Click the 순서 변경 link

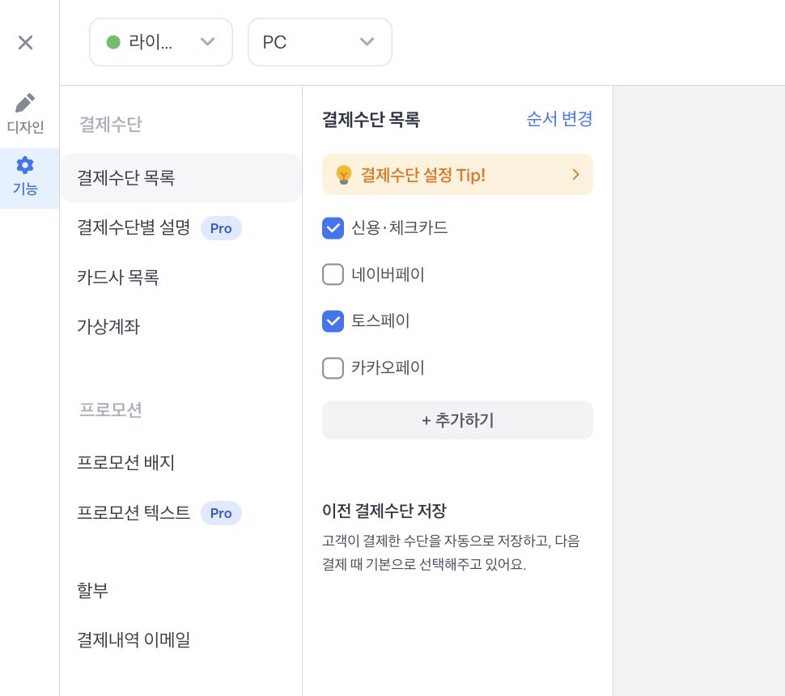pos(559,119)
